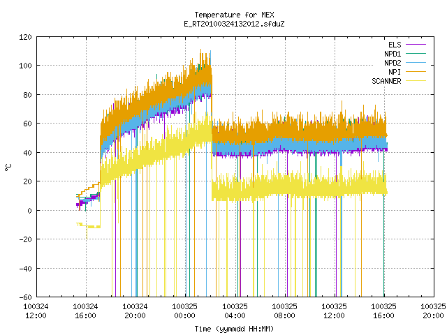Click the x-axis label 100325 20:00

click(433, 311)
